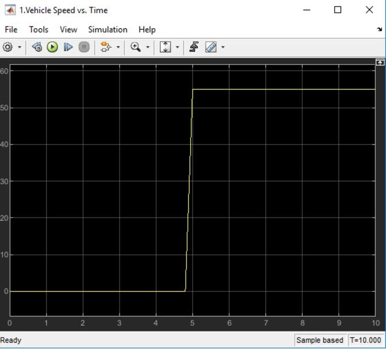Click the T=10.000 time display
This screenshot has width=386, height=349.
[365, 340]
